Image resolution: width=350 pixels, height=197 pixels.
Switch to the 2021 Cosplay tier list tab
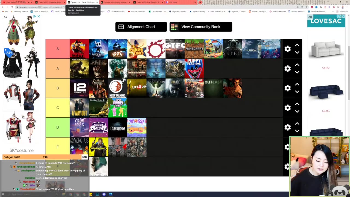pyautogui.click(x=115, y=2)
